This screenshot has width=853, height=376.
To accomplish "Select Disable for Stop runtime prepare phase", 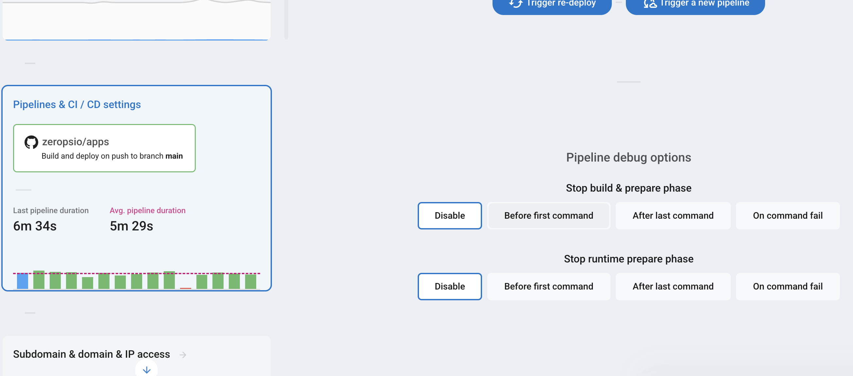I will click(449, 286).
